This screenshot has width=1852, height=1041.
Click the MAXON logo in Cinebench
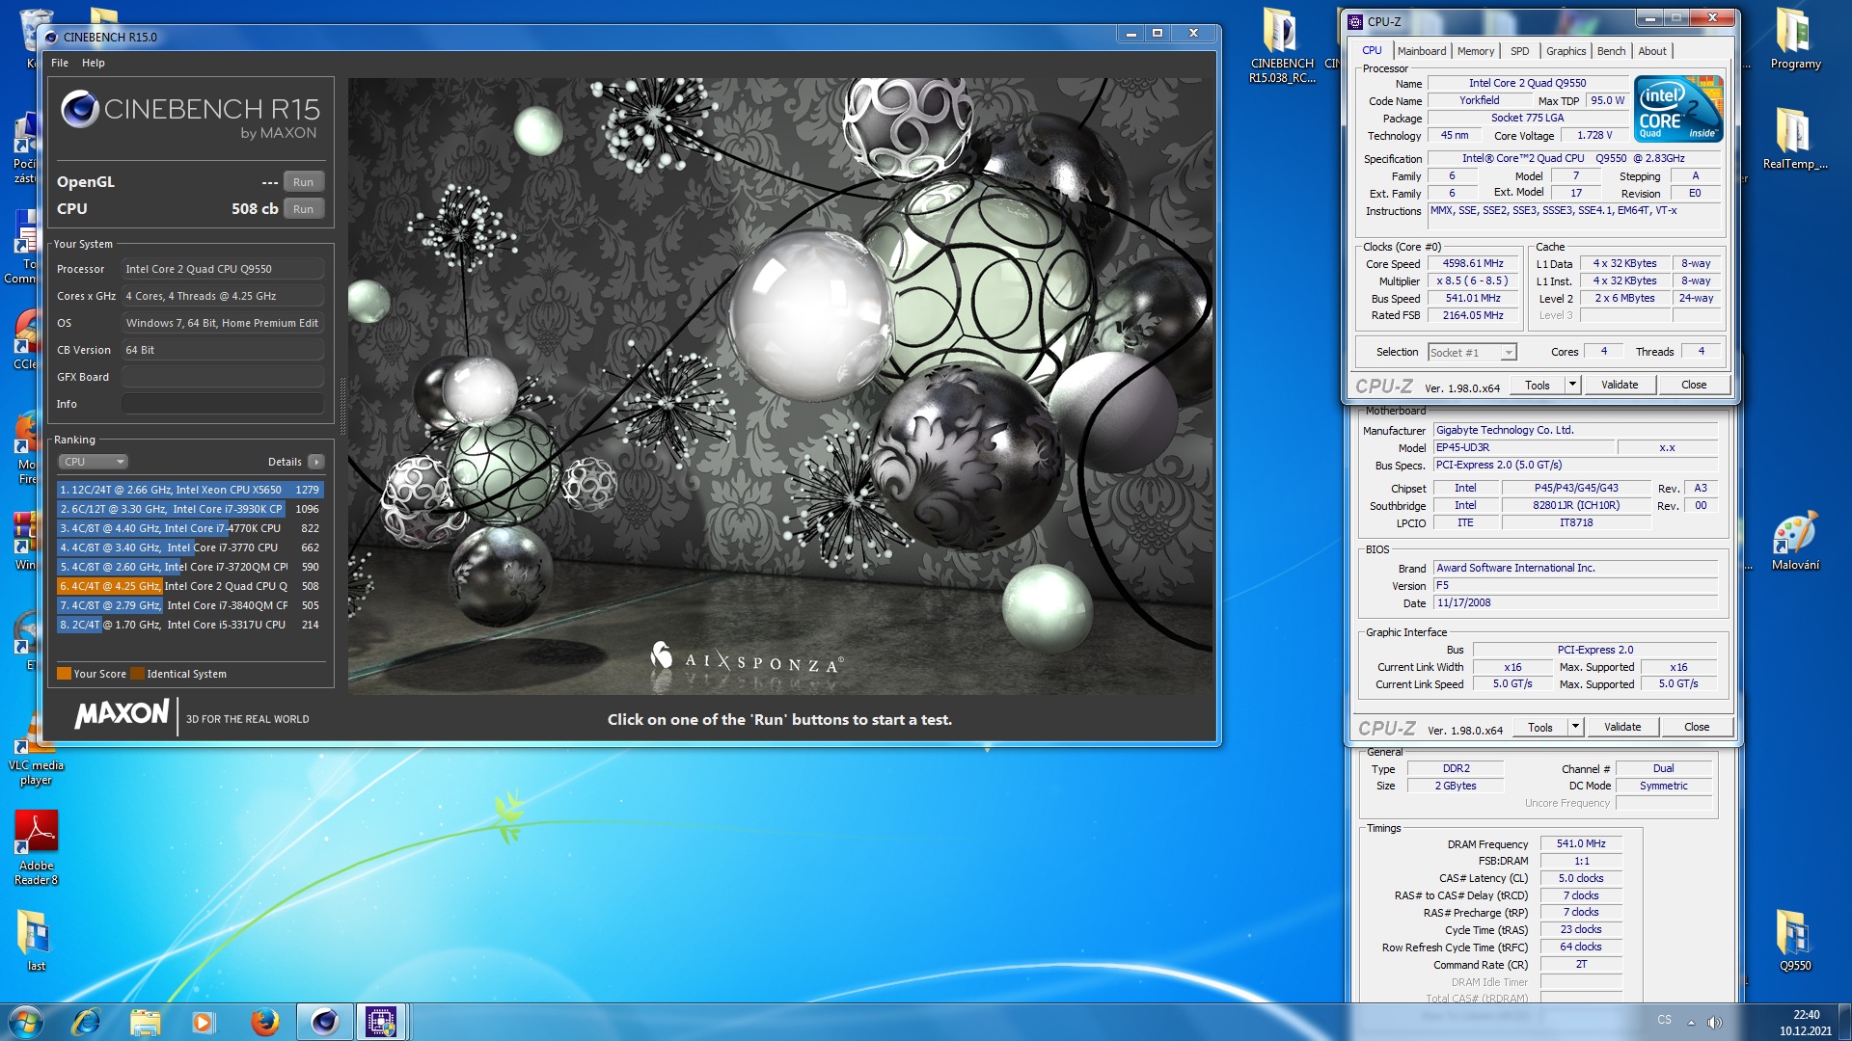click(122, 714)
